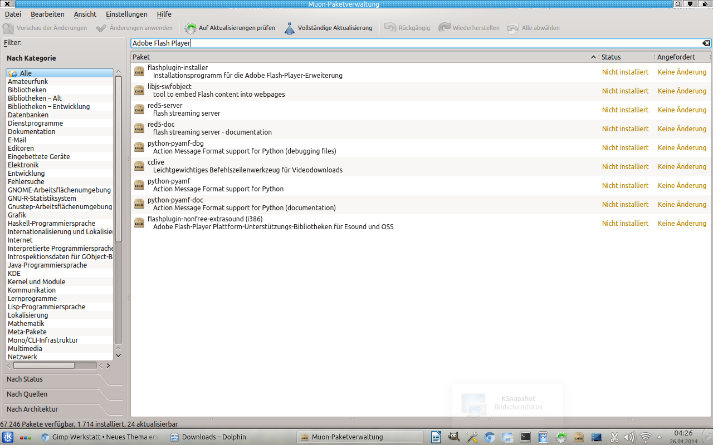Sort by the Angefordert column header
Viewport: 713px width, 445px height.
point(682,57)
